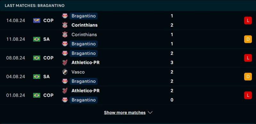Screen dimensions: 256x124
Task: Open the 01.08.24 COP match row
Action: click(x=128, y=95)
